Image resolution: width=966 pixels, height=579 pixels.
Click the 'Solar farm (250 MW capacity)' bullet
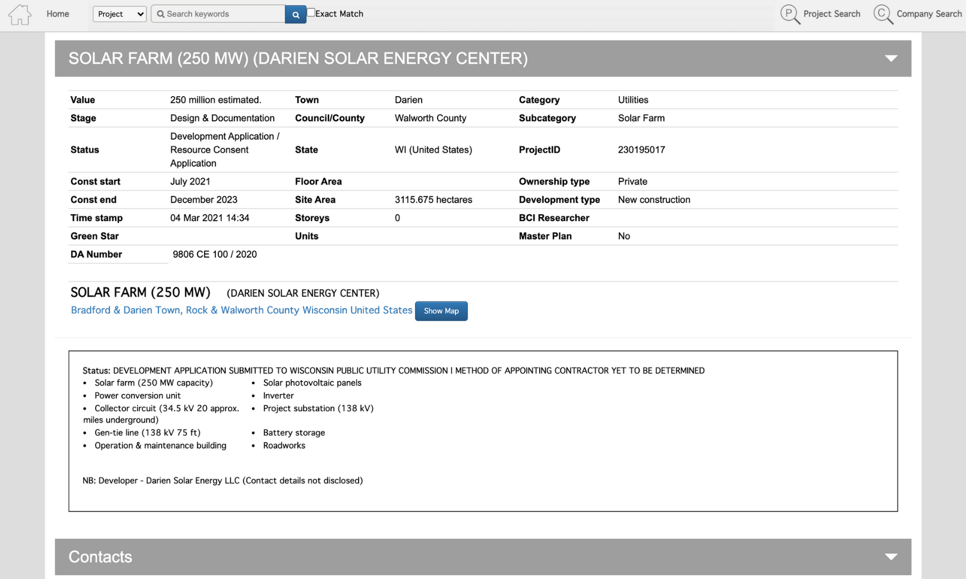coord(154,383)
